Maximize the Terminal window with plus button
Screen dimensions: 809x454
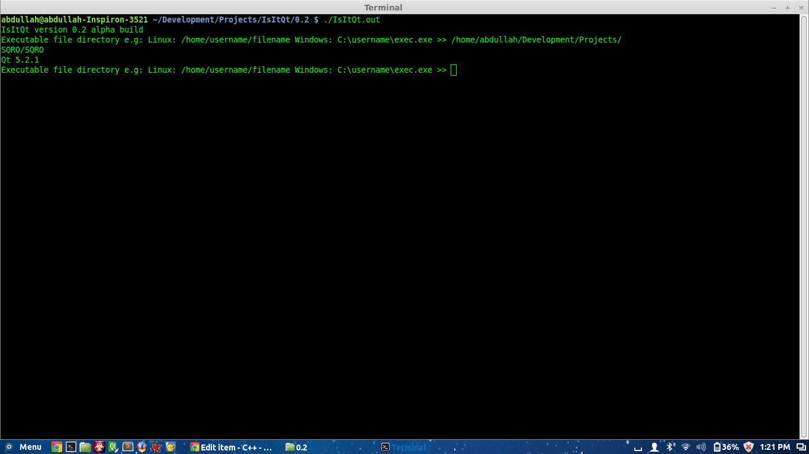click(788, 8)
